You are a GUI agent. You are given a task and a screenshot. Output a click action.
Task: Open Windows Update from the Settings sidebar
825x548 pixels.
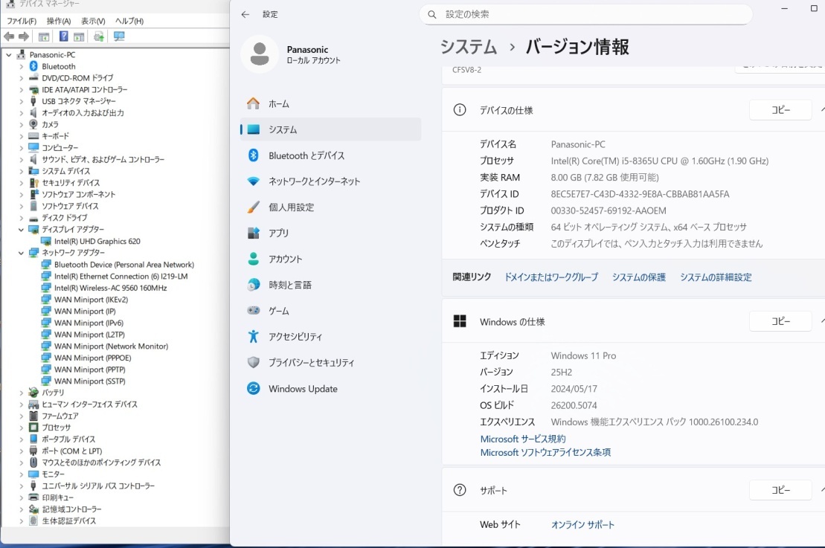tap(302, 388)
